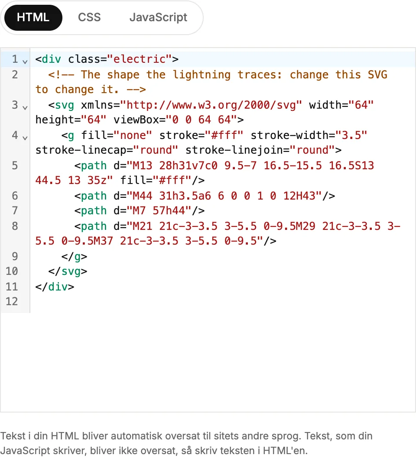
Task: Click the stroke-linecap="round" attribute
Action: click(107, 150)
